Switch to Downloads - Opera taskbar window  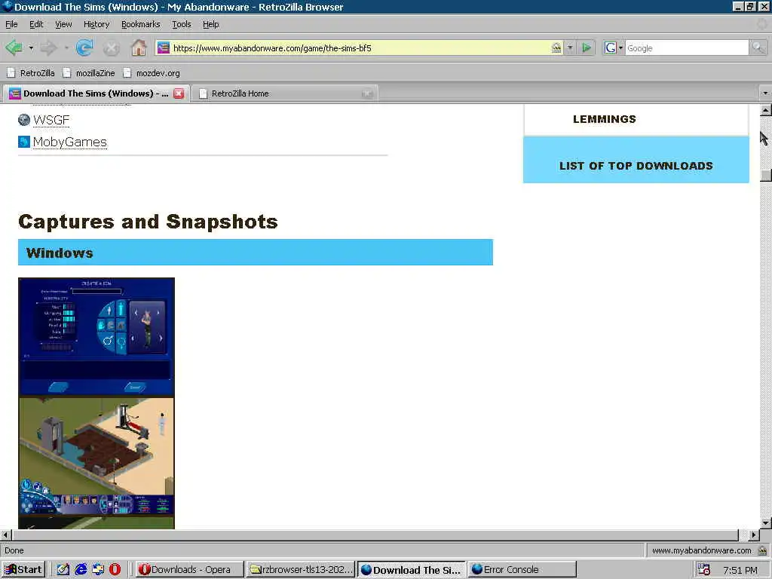(189, 569)
